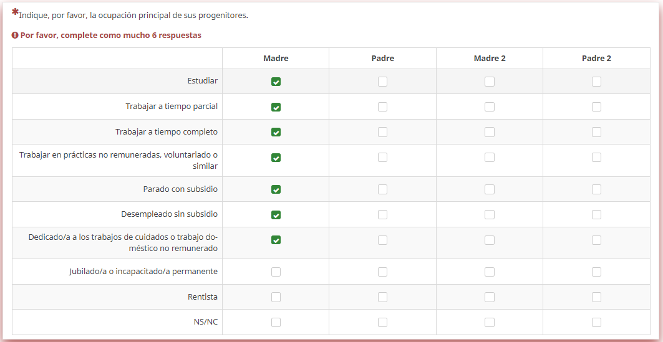
Task: Uncheck Estudiar for Madre
Action: coord(276,82)
